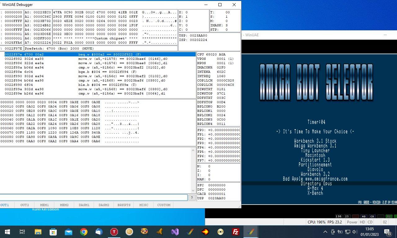
Task: Minimize the WinUAE emulator window
Action: pyautogui.click(x=385, y=35)
